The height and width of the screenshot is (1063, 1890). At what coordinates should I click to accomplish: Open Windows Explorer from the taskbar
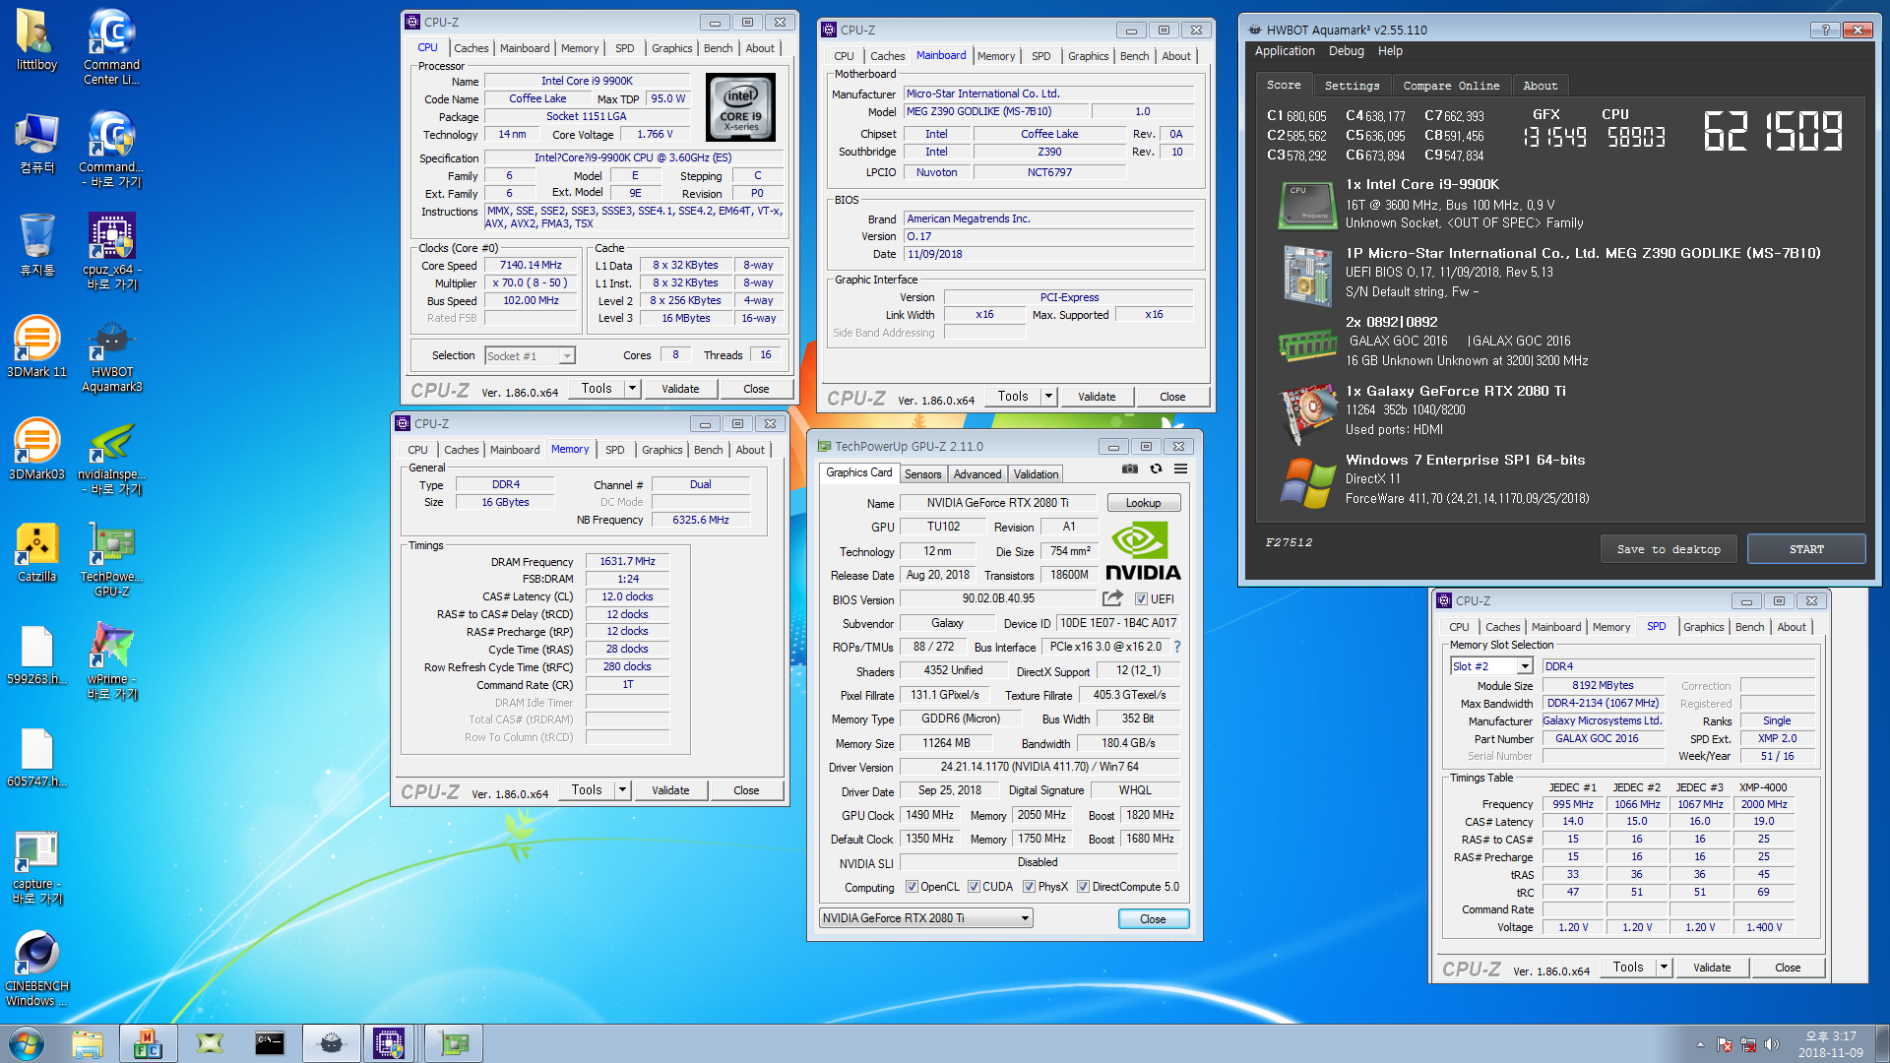click(x=88, y=1043)
